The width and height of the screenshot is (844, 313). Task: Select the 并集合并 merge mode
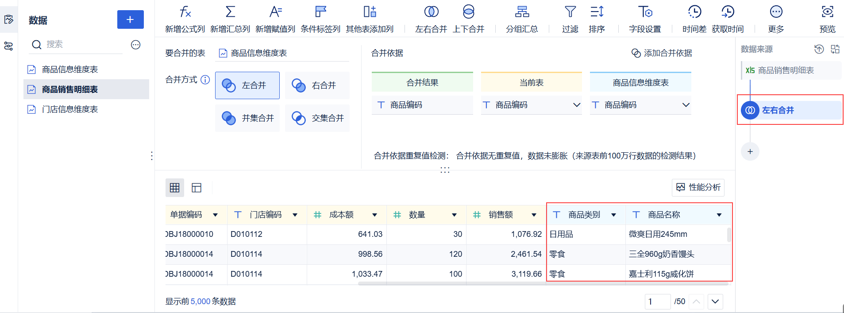point(247,118)
